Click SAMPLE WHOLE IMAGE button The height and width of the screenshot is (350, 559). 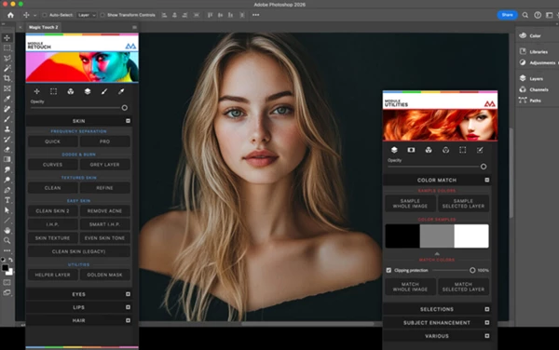click(x=410, y=203)
